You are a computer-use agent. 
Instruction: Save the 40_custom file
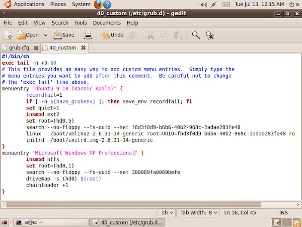[64, 35]
